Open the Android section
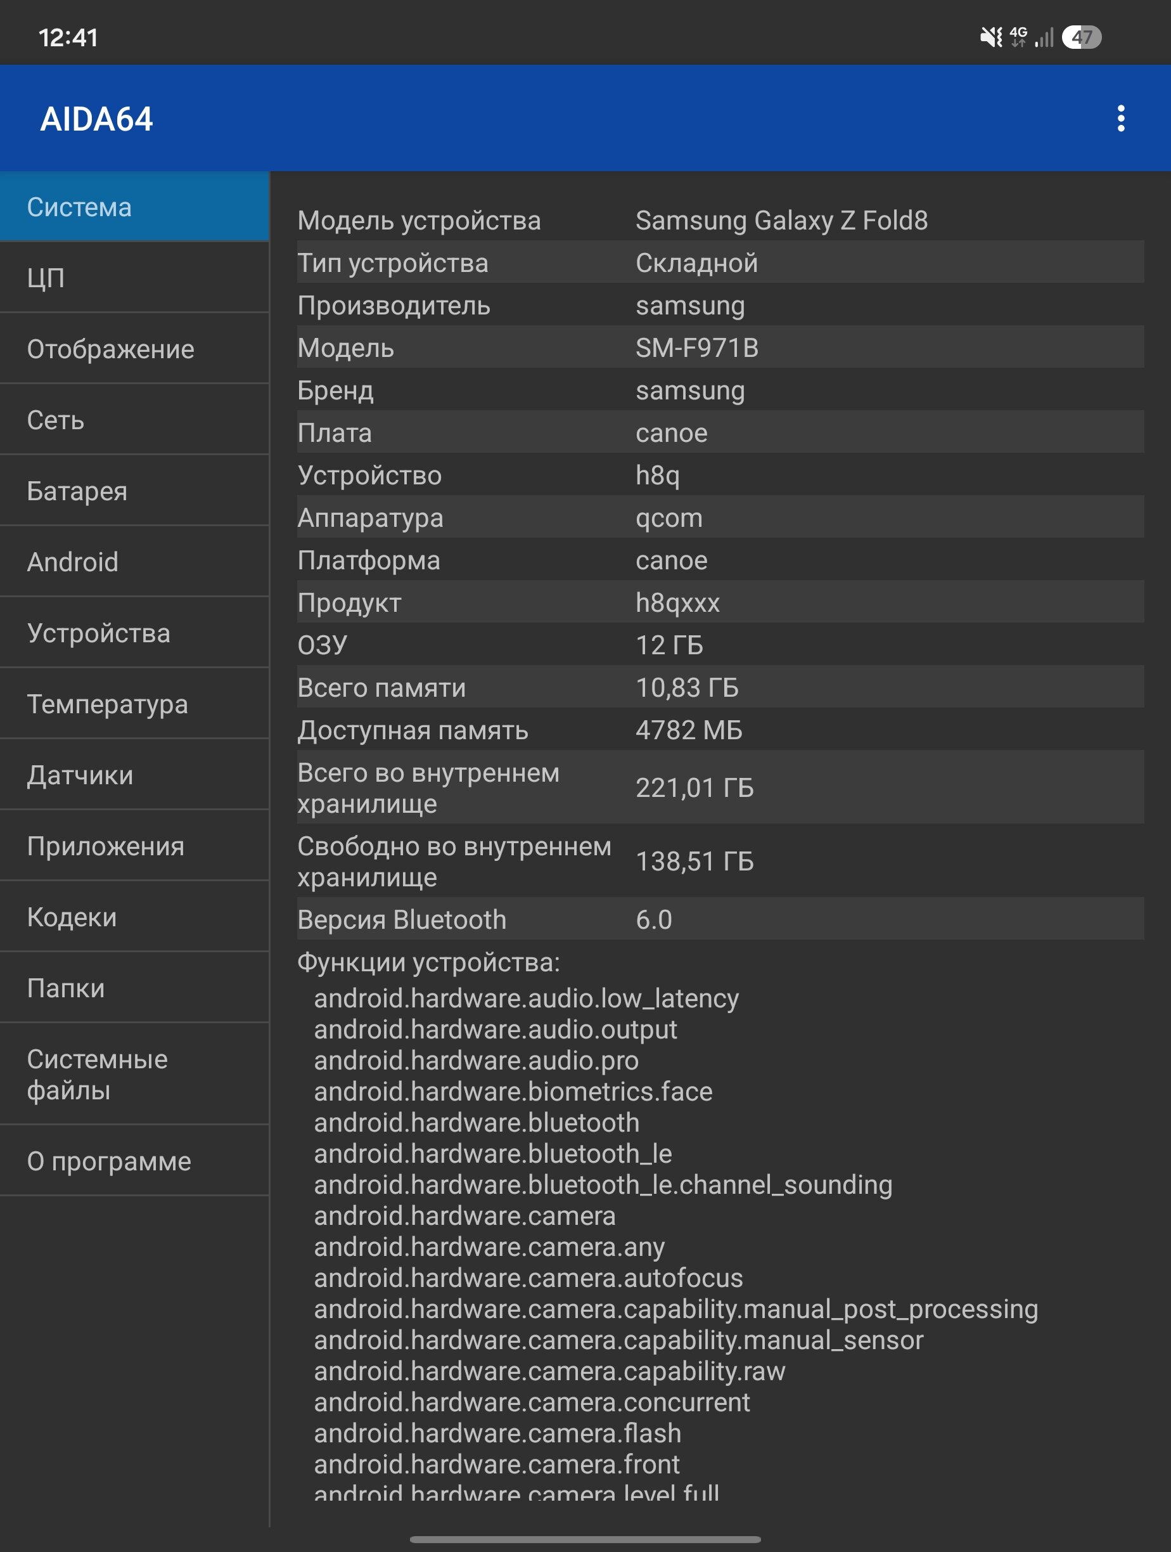This screenshot has height=1552, width=1171. 134,561
